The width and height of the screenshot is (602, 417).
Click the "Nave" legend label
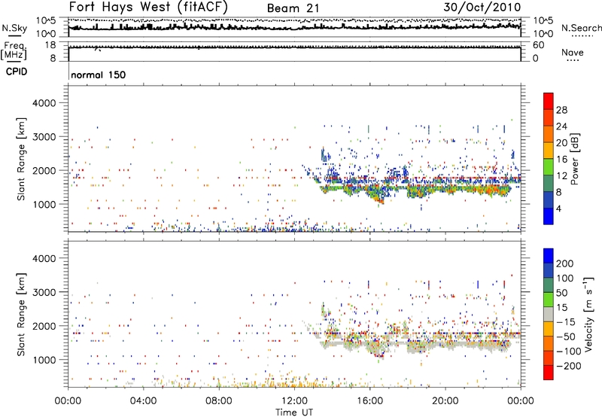[572, 52]
